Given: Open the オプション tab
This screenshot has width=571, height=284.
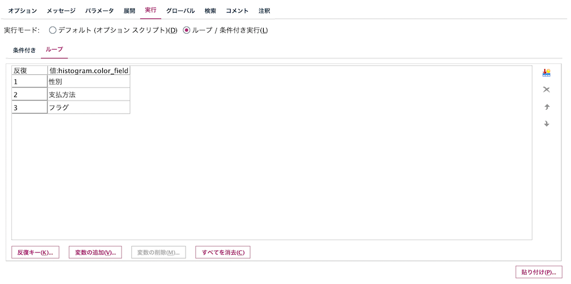Looking at the screenshot, I should [x=23, y=11].
